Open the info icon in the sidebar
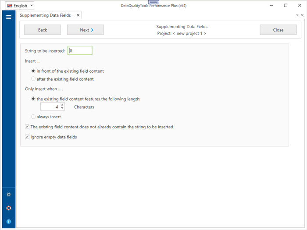Image resolution: width=307 pixels, height=230 pixels. [x=9, y=221]
